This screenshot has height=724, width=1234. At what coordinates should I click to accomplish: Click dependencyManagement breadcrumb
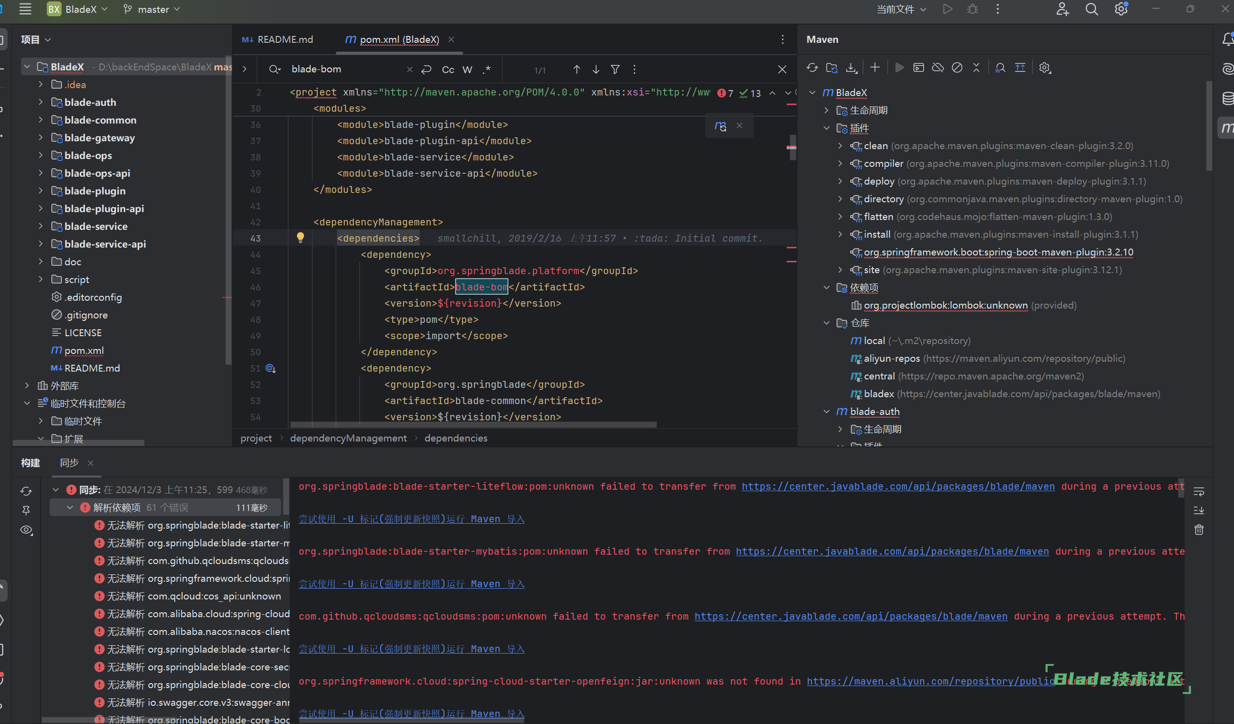pyautogui.click(x=348, y=438)
